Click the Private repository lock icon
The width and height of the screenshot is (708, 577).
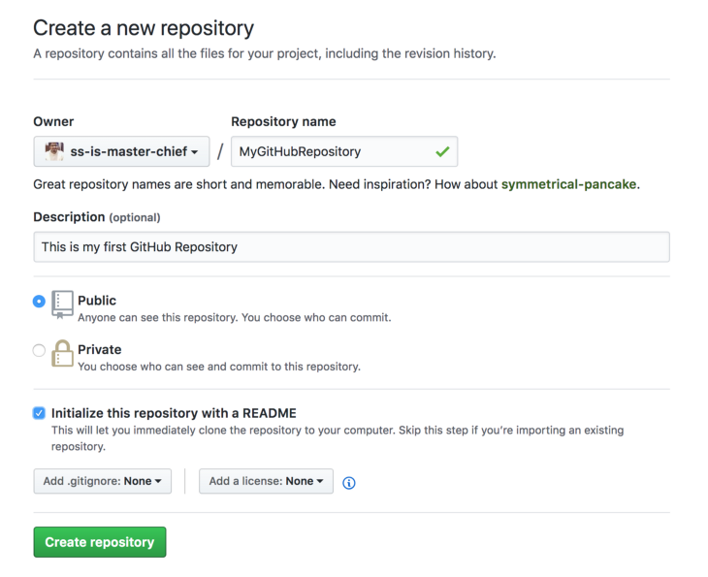pos(62,353)
